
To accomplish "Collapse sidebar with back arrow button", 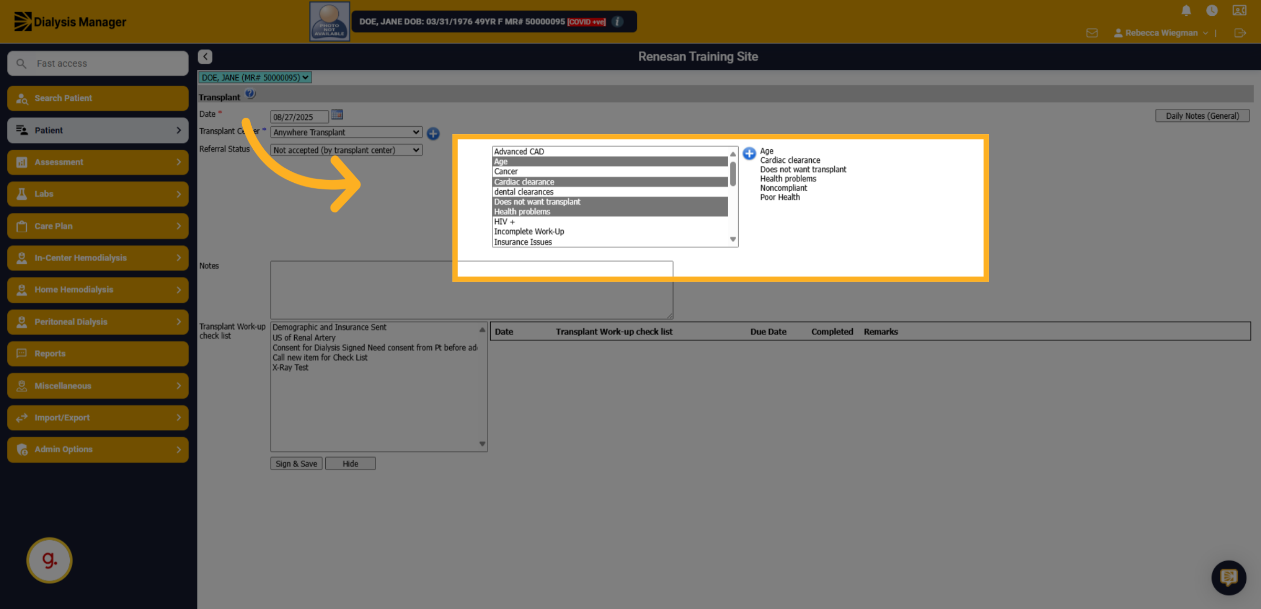I will point(205,57).
